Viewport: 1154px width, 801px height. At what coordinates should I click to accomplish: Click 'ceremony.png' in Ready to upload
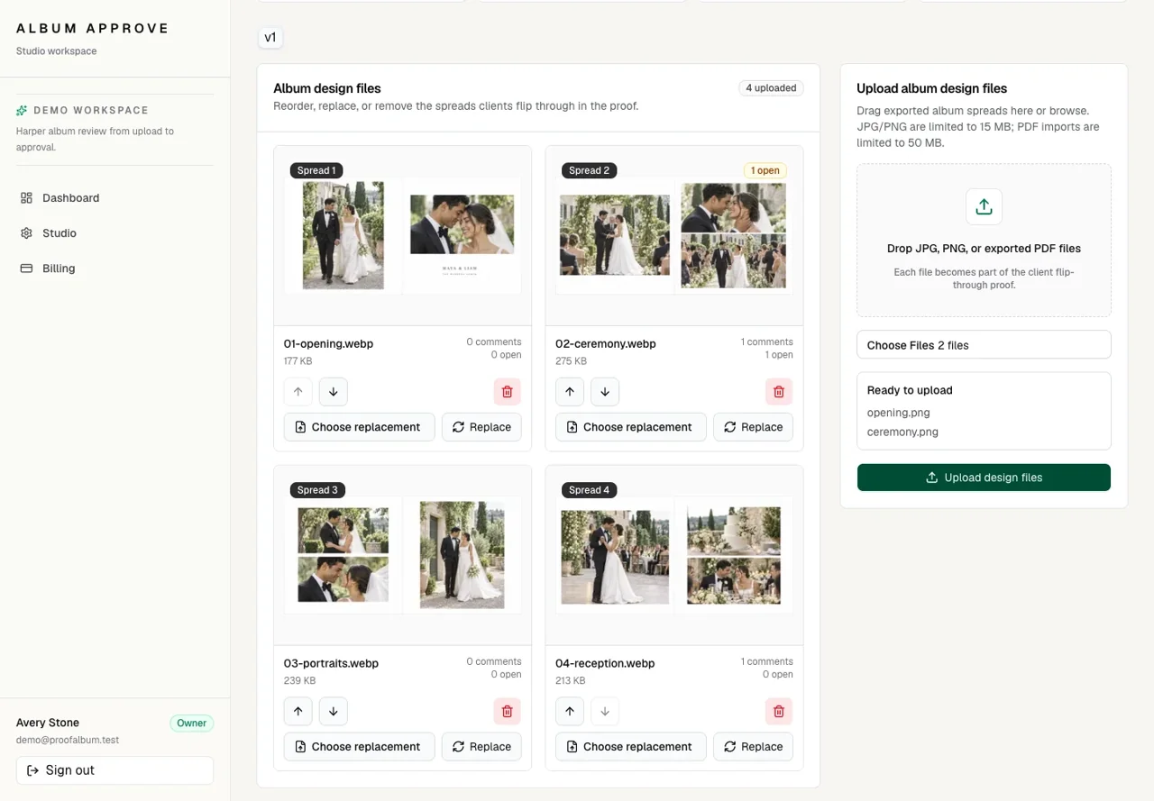(902, 432)
